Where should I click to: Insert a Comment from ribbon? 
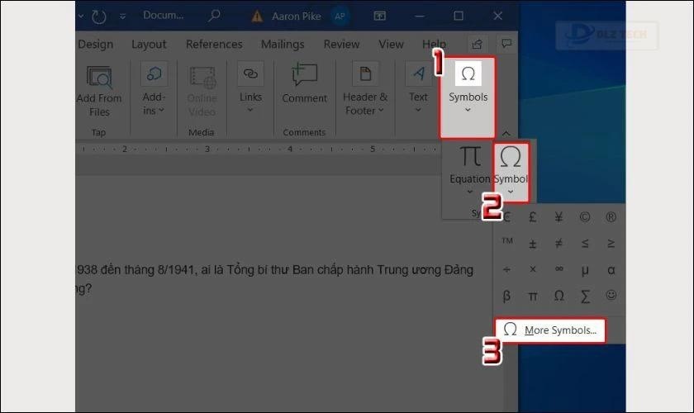click(x=305, y=84)
